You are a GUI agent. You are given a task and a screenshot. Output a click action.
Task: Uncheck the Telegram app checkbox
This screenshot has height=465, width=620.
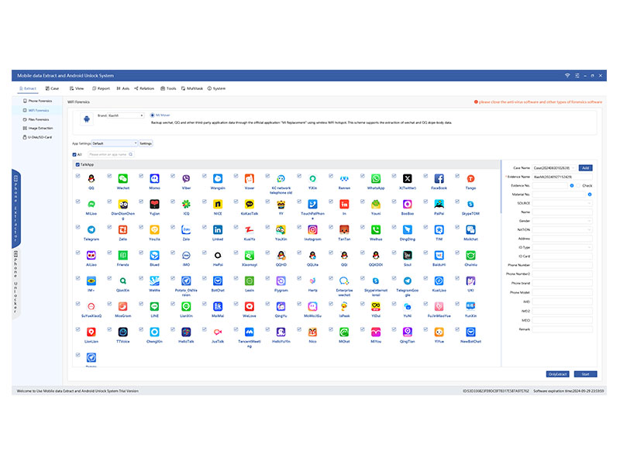78,227
